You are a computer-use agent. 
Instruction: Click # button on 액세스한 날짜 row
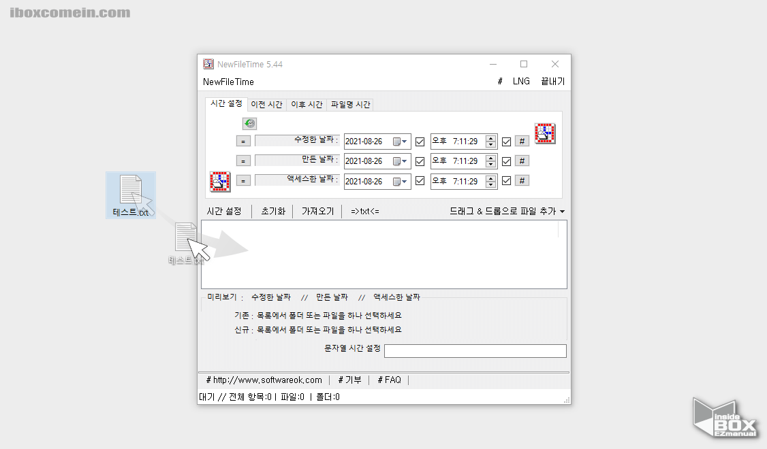pyautogui.click(x=522, y=181)
